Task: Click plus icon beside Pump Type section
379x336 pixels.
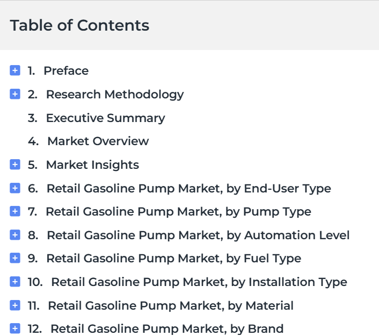Action: point(15,211)
